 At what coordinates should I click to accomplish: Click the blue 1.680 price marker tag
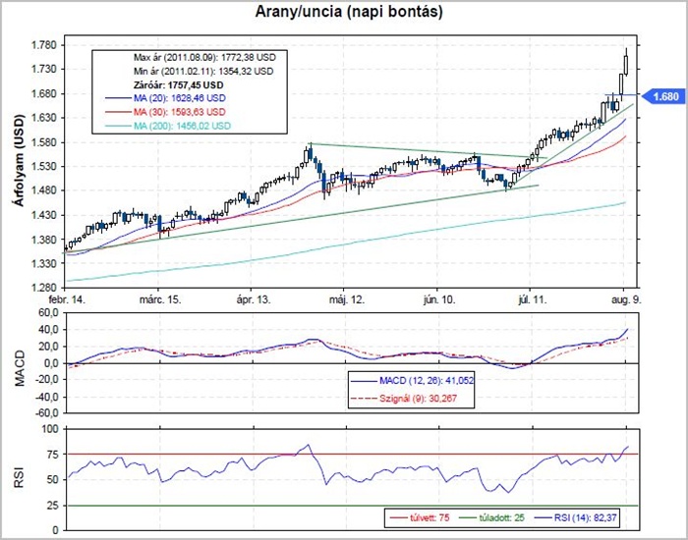662,96
